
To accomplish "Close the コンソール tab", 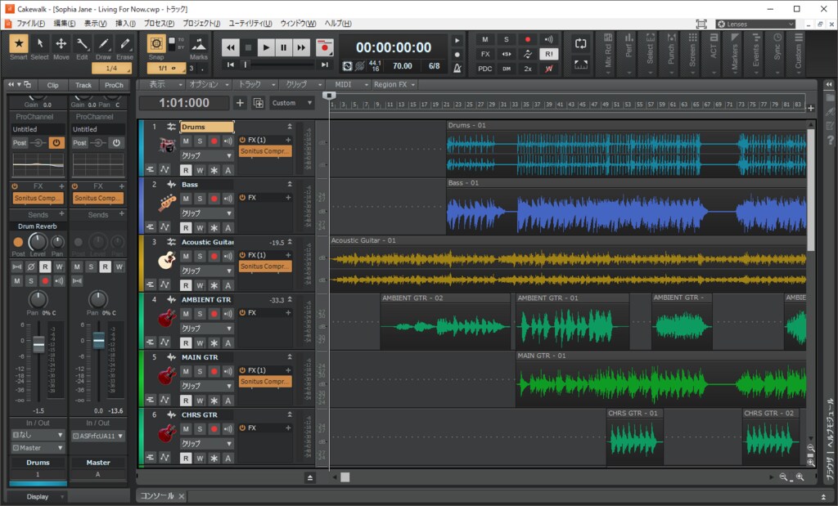I will point(181,496).
